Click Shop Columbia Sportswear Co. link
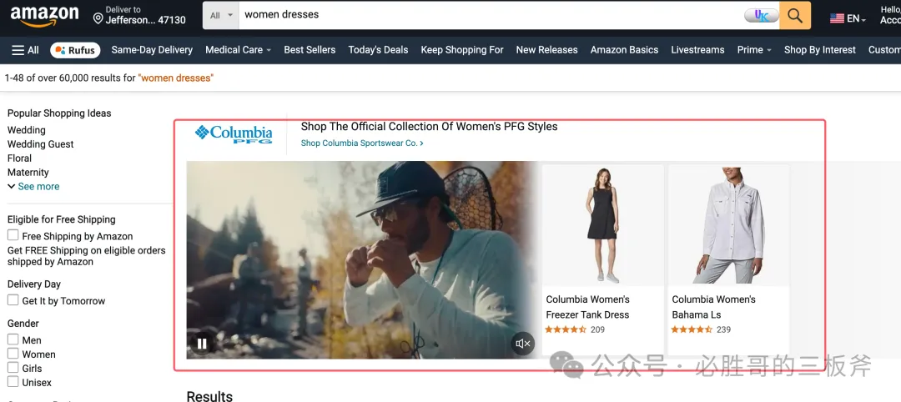This screenshot has height=402, width=901. pos(362,143)
